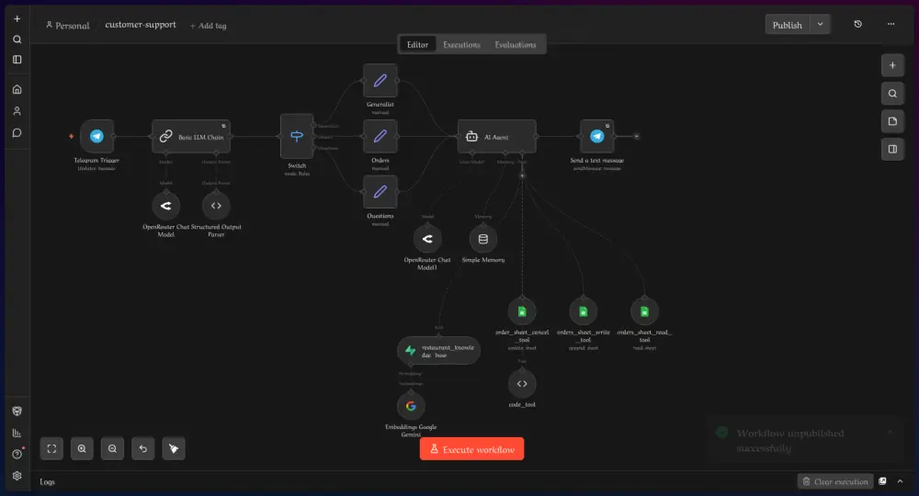
Task: Open the cube icon in left sidebar
Action: coord(17,411)
